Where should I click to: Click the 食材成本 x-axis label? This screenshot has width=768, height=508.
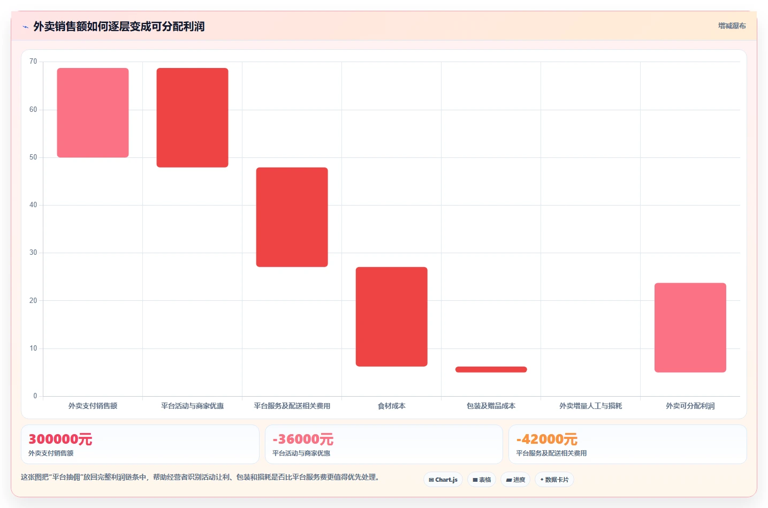(x=392, y=406)
